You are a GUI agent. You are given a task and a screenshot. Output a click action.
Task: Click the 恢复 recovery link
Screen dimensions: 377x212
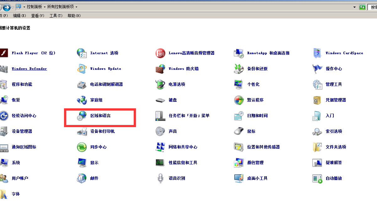click(x=16, y=100)
